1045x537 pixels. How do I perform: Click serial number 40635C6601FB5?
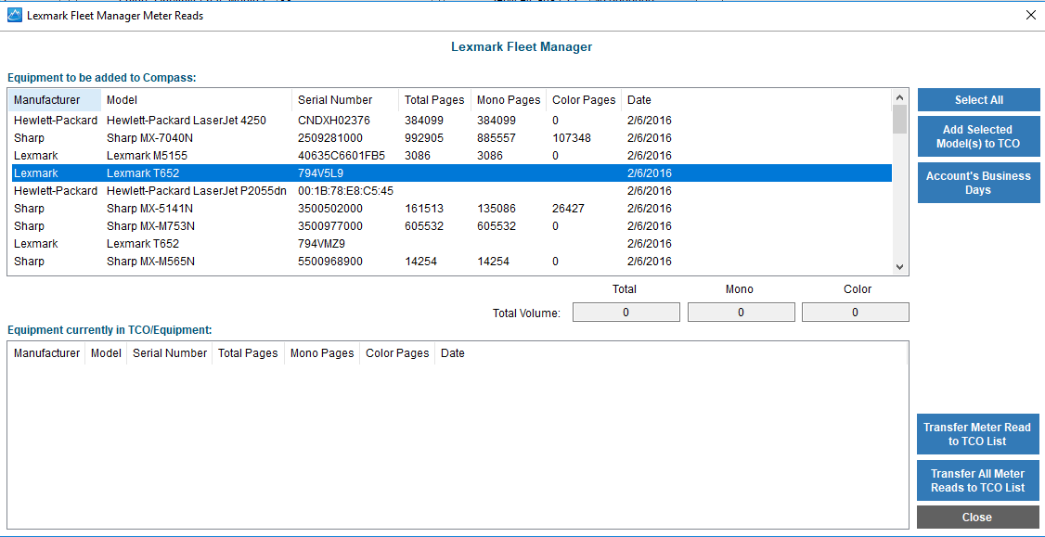(342, 155)
